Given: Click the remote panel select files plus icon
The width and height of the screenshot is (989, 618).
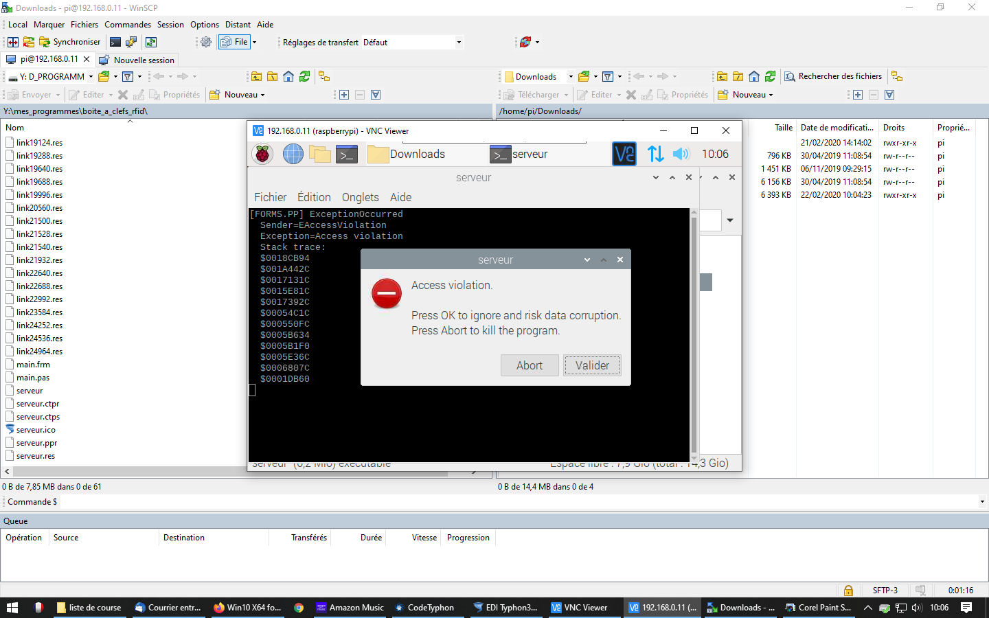Looking at the screenshot, I should (858, 95).
